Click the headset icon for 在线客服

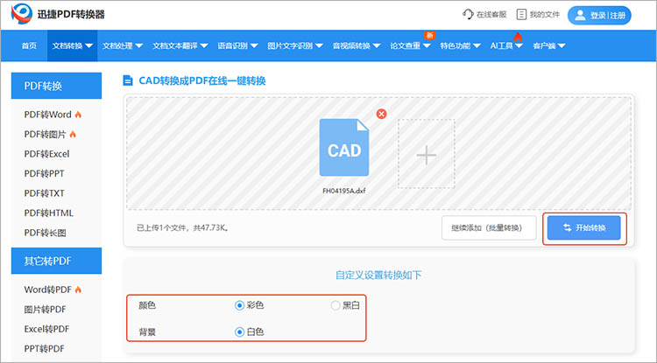click(x=468, y=14)
